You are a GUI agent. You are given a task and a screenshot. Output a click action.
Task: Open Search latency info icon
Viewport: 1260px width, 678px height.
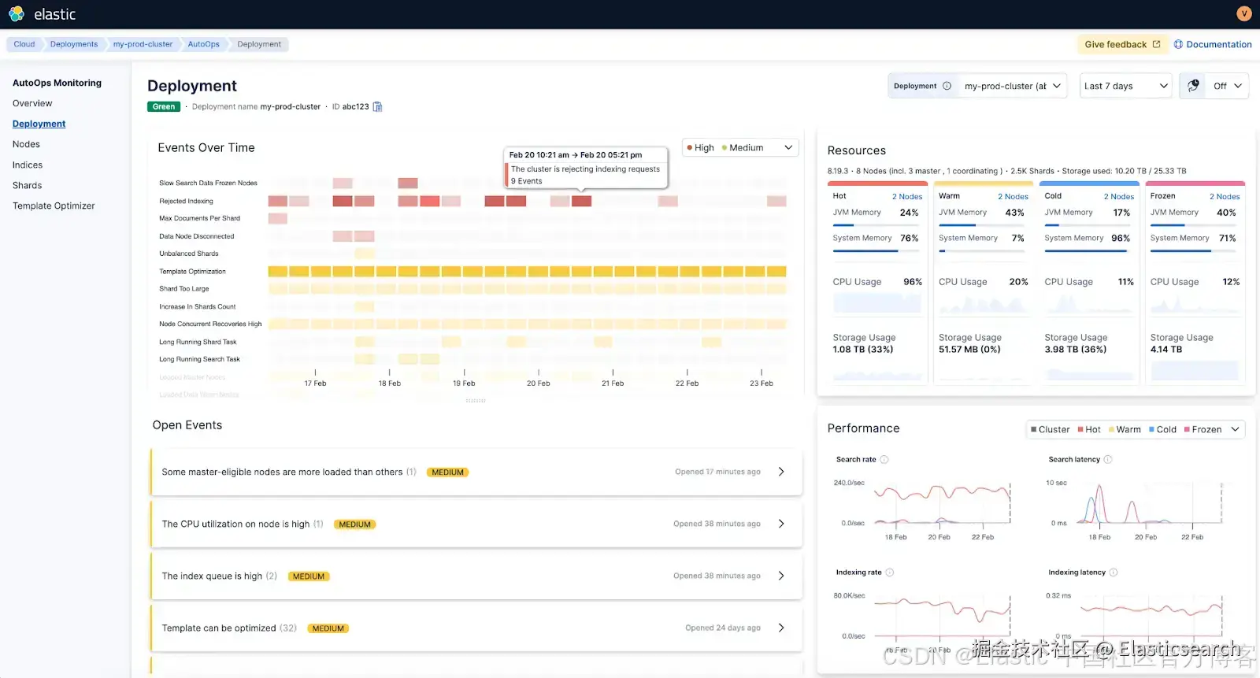tap(1108, 460)
